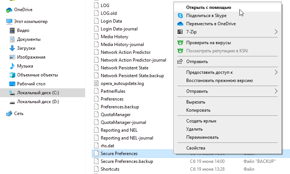Choose Копировать from the context menu
This screenshot has width=290, height=174.
(198, 110)
